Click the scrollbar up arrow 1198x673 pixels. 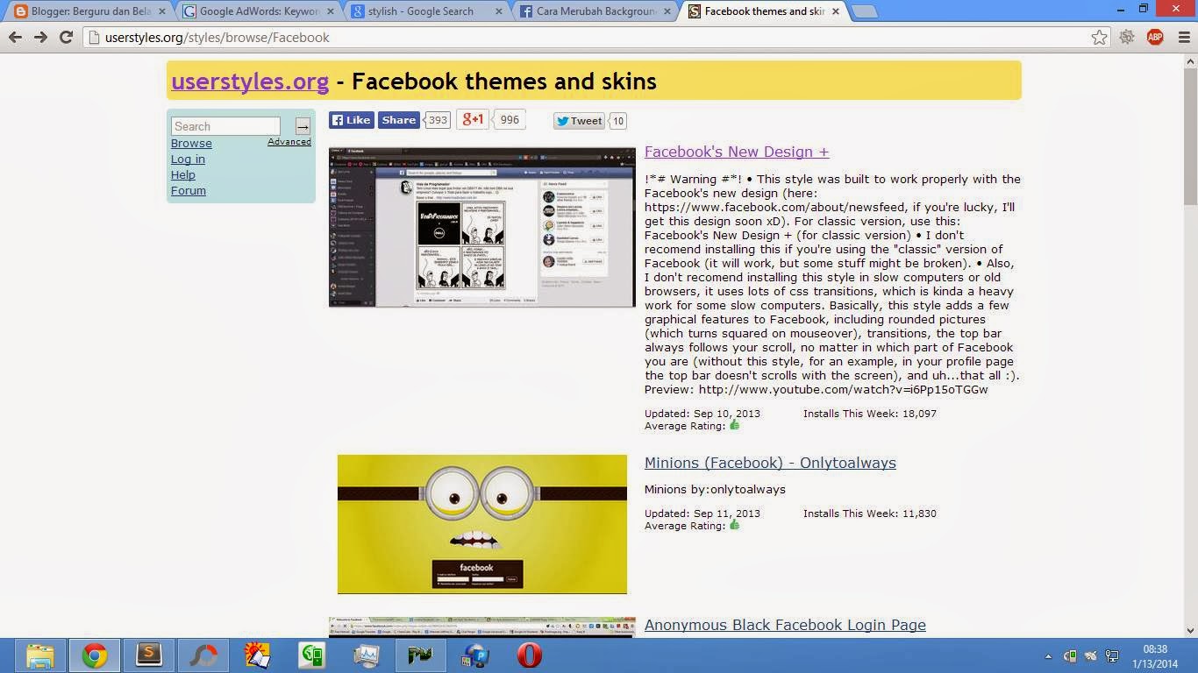click(1190, 60)
